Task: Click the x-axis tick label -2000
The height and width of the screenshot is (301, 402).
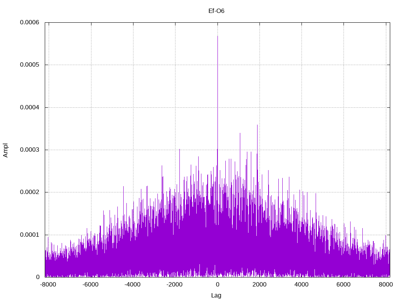Action: [x=174, y=285]
